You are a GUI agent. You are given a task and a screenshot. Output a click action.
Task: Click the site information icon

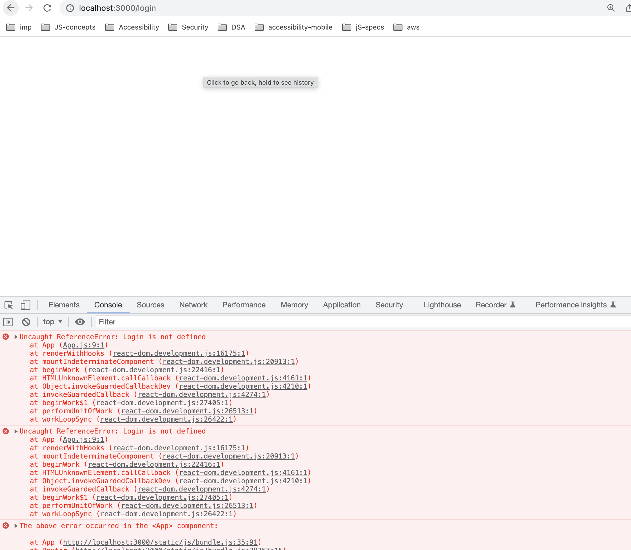(x=70, y=8)
